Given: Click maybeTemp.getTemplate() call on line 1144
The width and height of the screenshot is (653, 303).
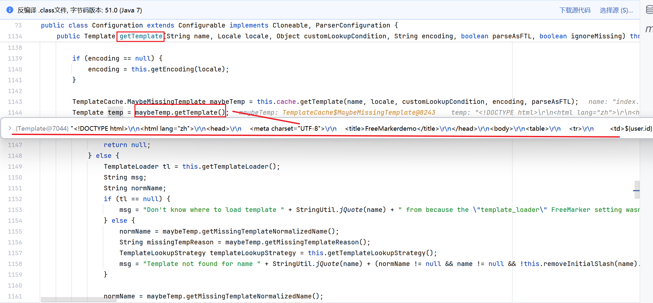Looking at the screenshot, I should (180, 112).
